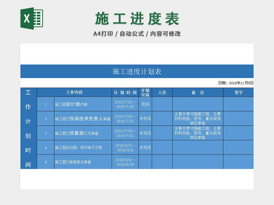The height and width of the screenshot is (205, 274).
Task: Select date cell 2018/7/29--2018/7/31
Action: pos(125,119)
